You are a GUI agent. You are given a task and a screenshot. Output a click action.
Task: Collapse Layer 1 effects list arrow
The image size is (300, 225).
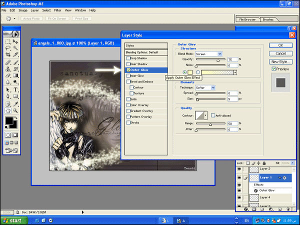point(279,177)
